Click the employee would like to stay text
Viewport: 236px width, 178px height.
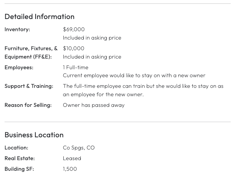tap(134, 75)
